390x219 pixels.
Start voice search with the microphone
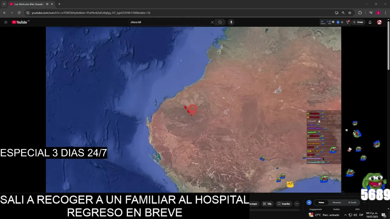coord(231,22)
